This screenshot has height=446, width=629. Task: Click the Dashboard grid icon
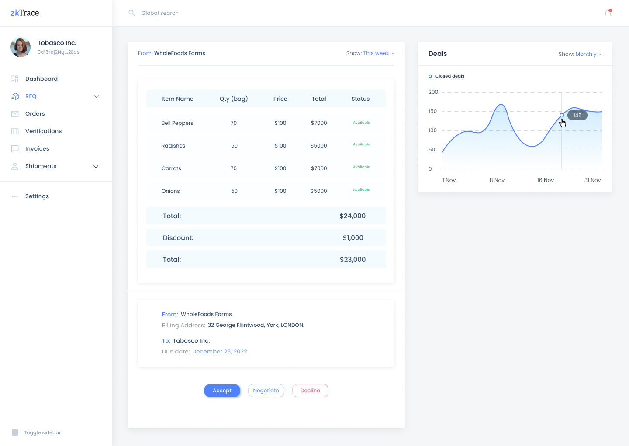(x=15, y=79)
